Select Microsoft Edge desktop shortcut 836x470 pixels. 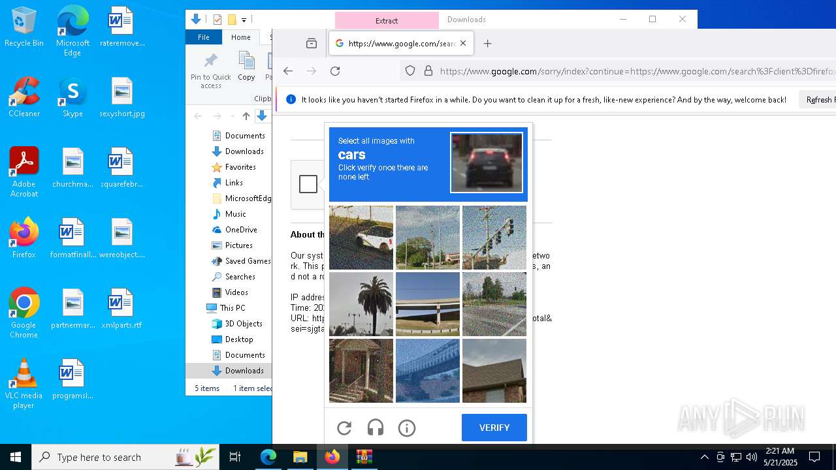tap(72, 31)
